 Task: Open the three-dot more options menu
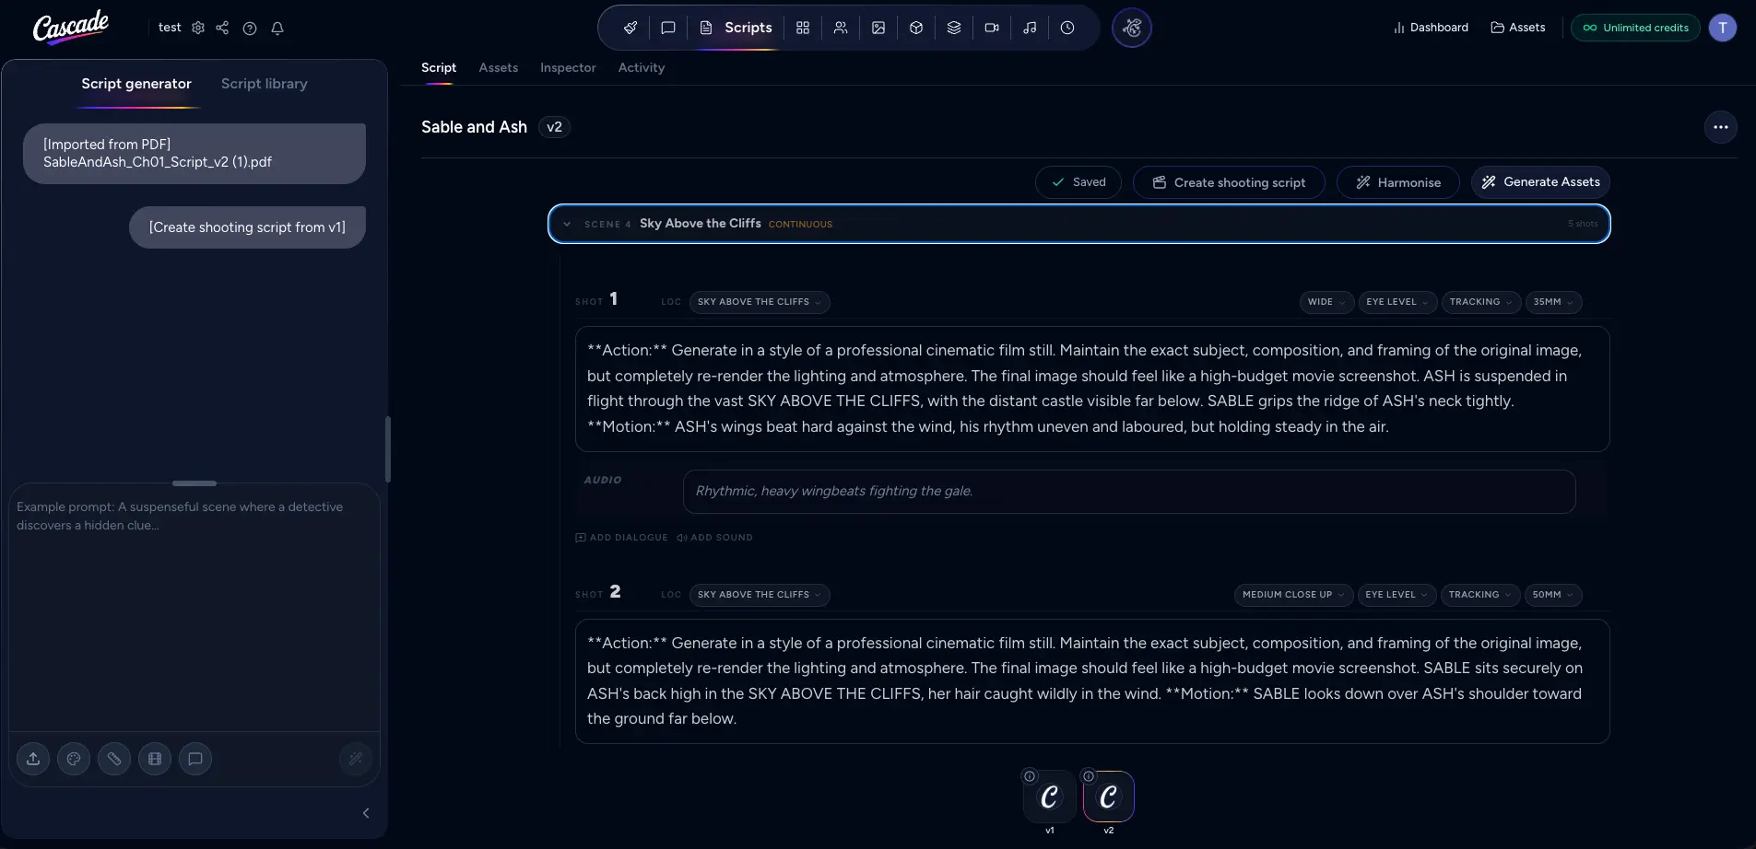[1720, 127]
